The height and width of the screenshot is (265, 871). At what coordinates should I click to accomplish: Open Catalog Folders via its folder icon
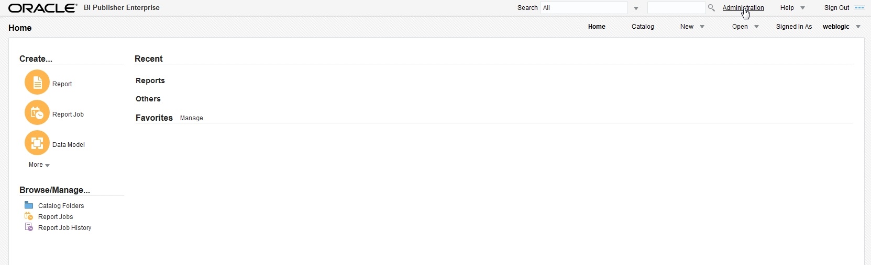(29, 205)
